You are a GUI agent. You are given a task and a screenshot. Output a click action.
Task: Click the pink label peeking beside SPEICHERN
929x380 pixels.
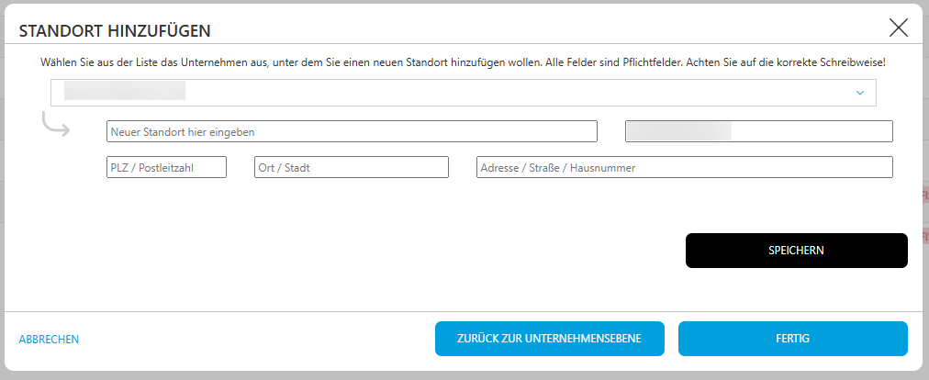925,237
